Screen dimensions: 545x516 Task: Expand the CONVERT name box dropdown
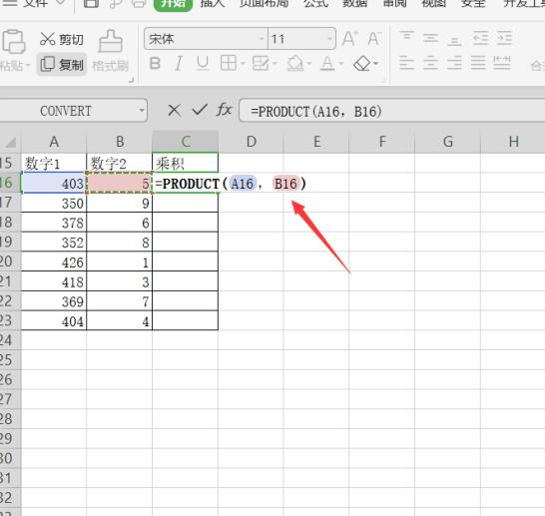point(142,111)
